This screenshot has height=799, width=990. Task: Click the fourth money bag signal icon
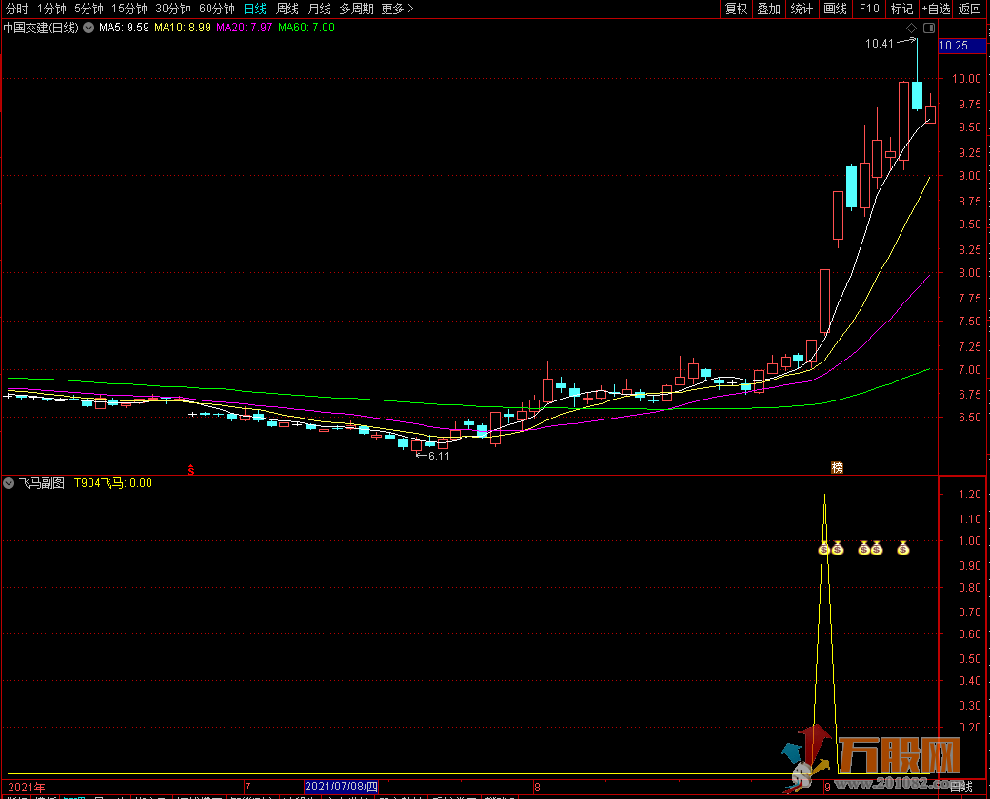click(877, 549)
